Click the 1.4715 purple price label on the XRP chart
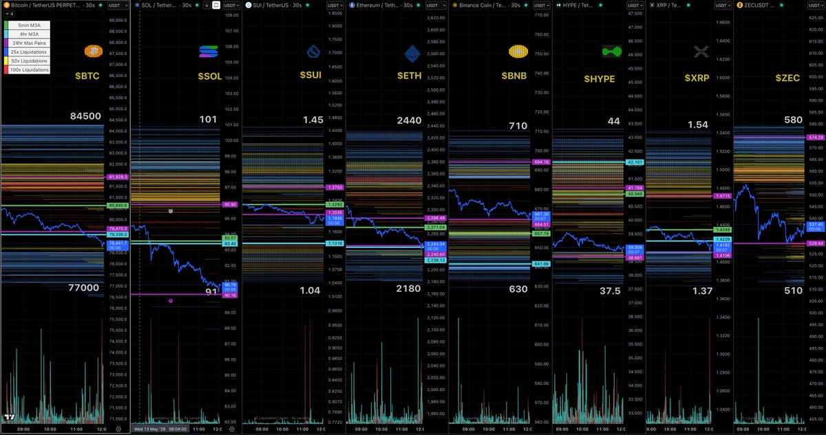 pos(723,196)
